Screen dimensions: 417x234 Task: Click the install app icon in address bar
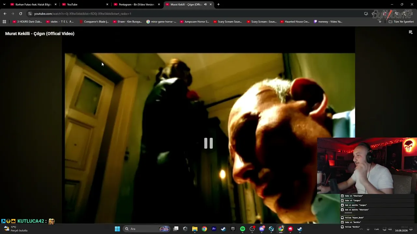(x=366, y=14)
